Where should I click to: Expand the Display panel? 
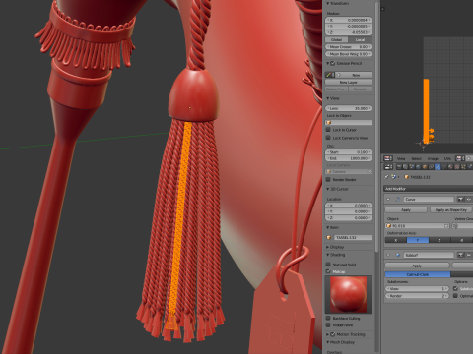coord(328,247)
